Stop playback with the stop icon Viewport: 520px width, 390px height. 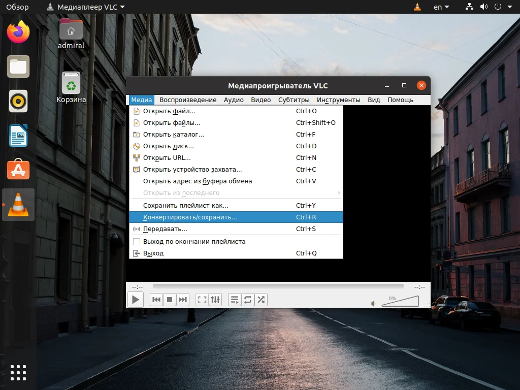[x=170, y=299]
